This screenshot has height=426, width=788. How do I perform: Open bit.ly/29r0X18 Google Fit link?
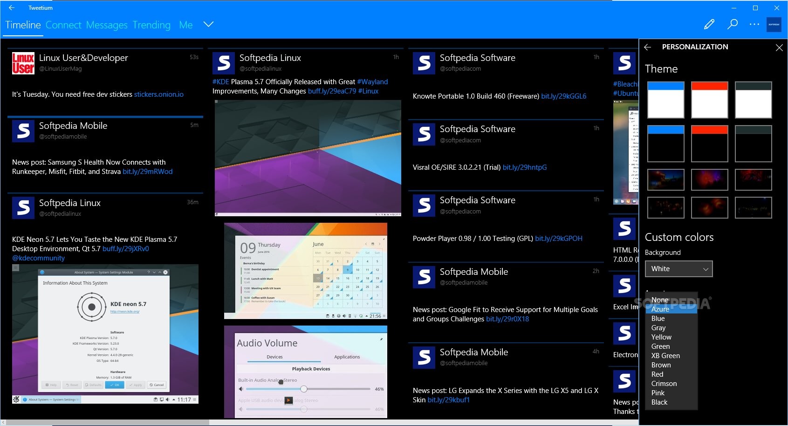507,319
